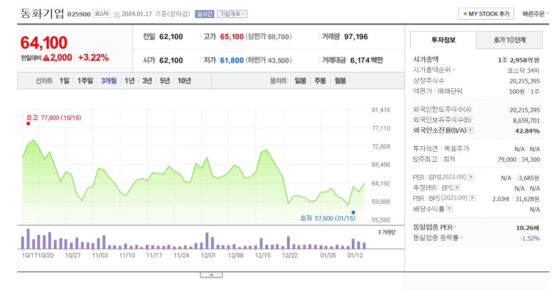558x290 pixels.
Task: Click the help icon next to PBR BPS(2023.09)
Action: (473, 198)
